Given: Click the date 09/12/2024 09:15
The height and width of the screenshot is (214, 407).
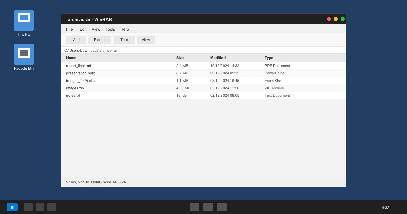Looking at the screenshot, I should 225,73.
